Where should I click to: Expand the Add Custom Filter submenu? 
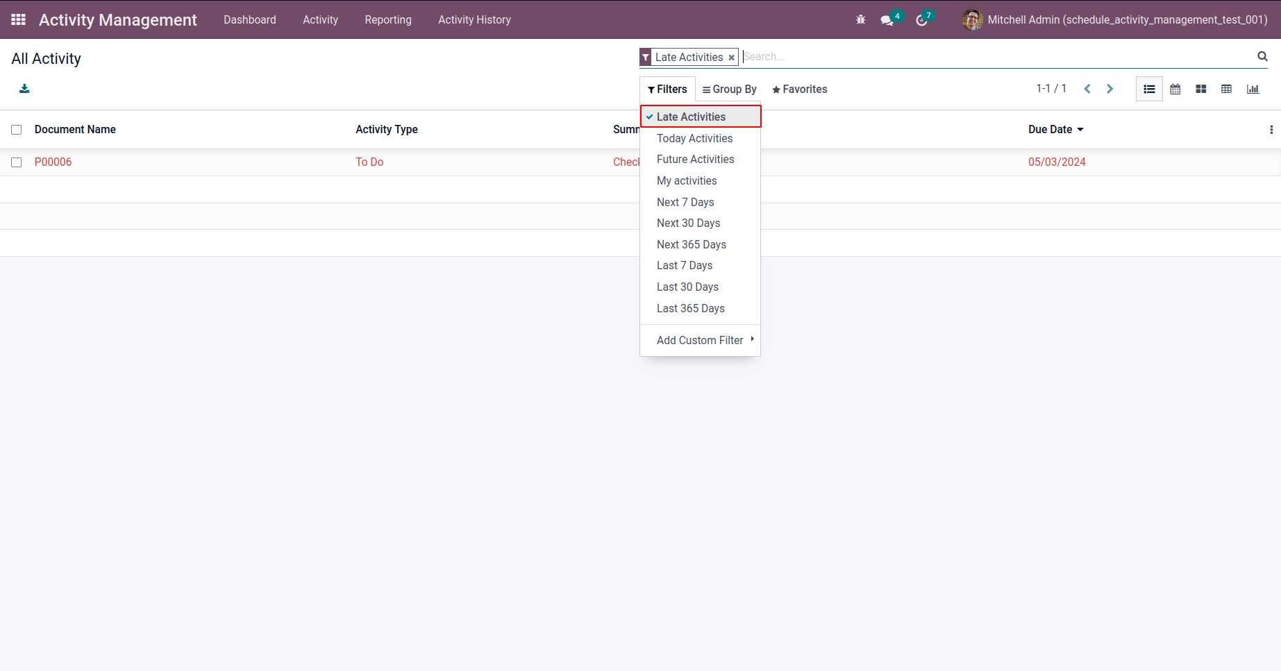click(x=700, y=340)
